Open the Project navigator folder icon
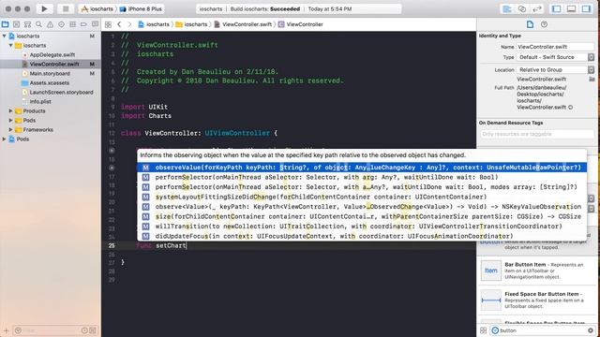 (x=6, y=24)
